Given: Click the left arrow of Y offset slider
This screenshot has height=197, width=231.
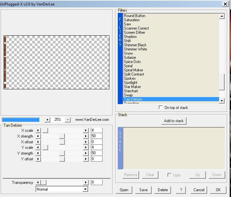Looking at the screenshot, I should coord(38,159).
